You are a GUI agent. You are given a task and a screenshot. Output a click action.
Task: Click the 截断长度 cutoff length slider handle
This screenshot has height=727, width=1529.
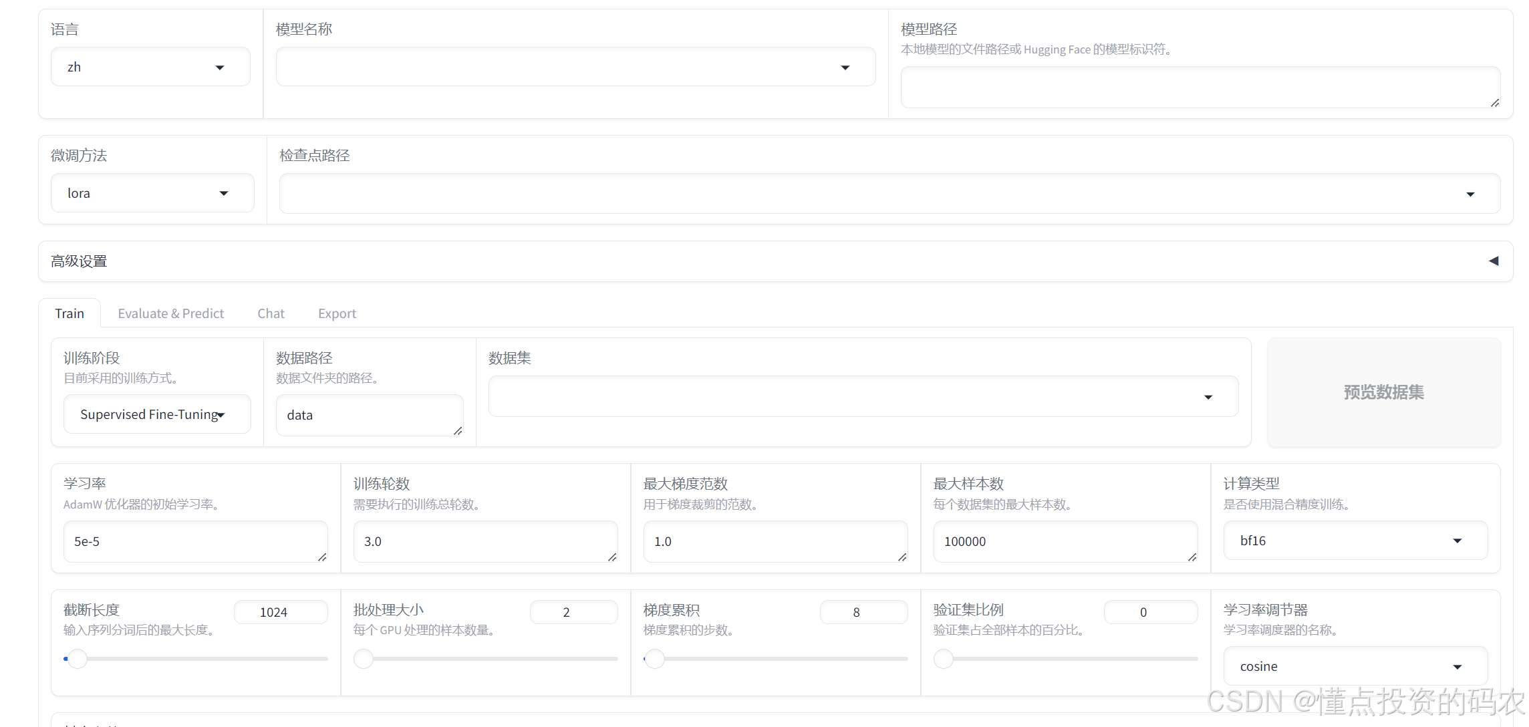tap(78, 659)
